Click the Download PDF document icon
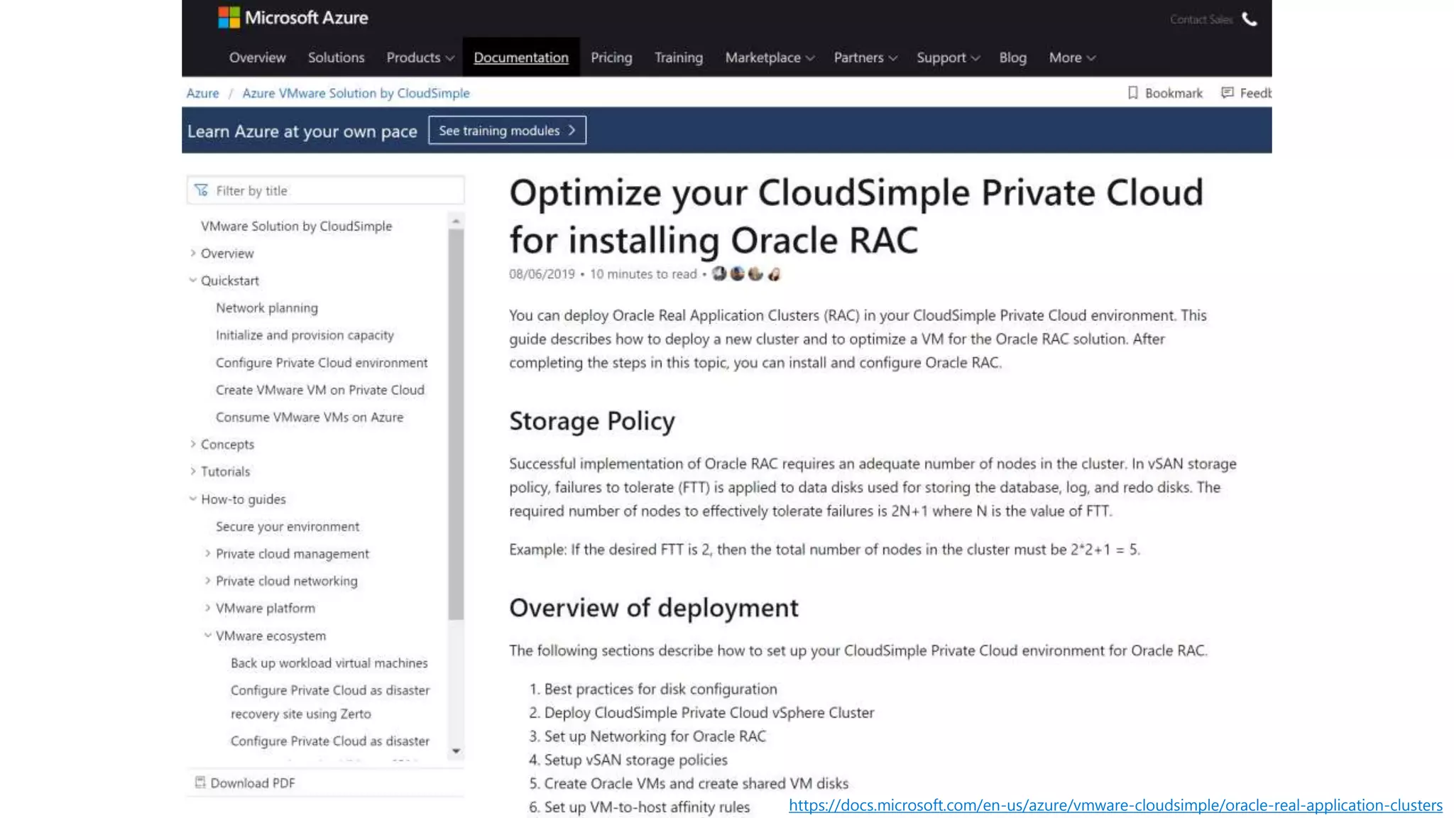Screen dimensions: 1454x818 (200, 782)
